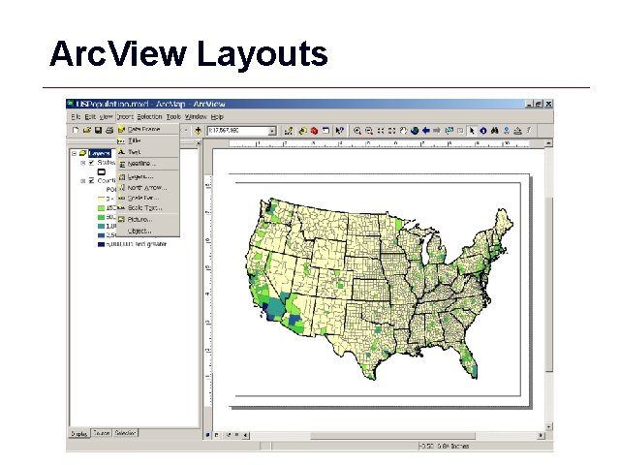
Task: Open the Selection menu
Action: (149, 116)
